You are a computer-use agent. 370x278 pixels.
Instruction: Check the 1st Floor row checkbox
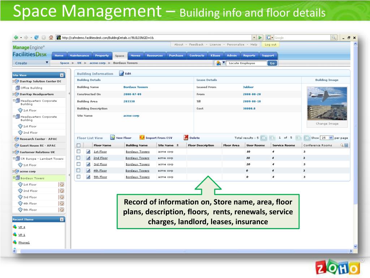(x=78, y=151)
